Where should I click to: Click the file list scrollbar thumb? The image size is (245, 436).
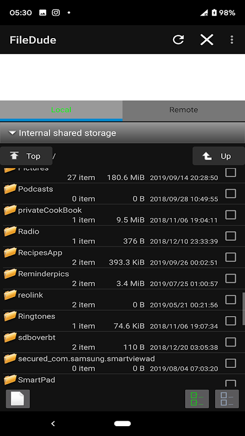click(243, 306)
